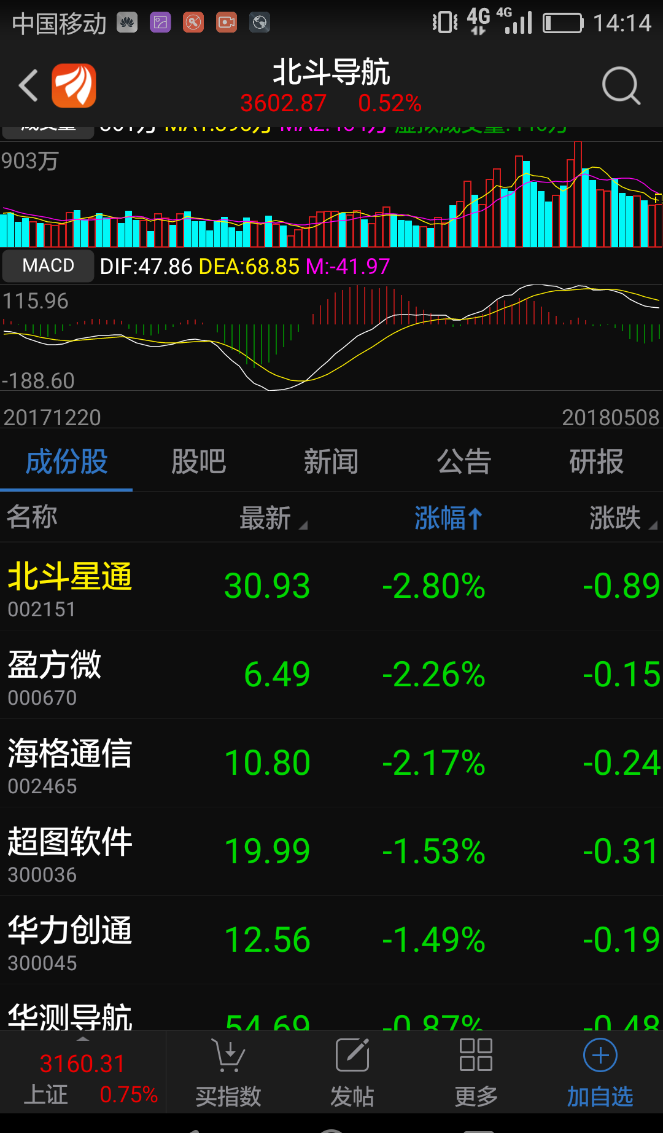Toggle sort order on 涨幅 column
This screenshot has width=663, height=1133.
click(449, 518)
